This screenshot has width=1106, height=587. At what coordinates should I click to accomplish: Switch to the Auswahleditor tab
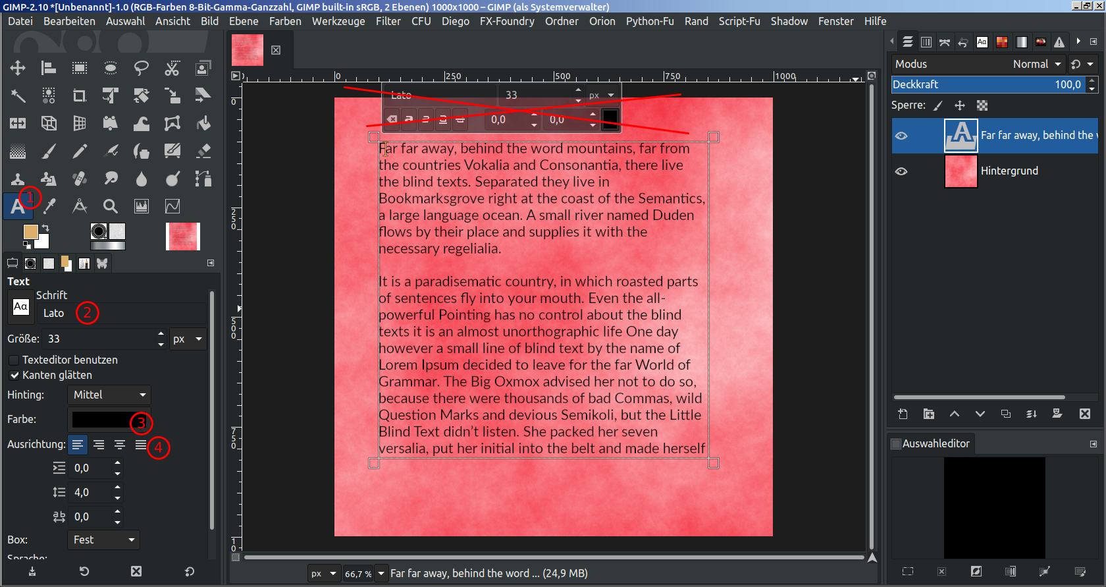pyautogui.click(x=930, y=443)
